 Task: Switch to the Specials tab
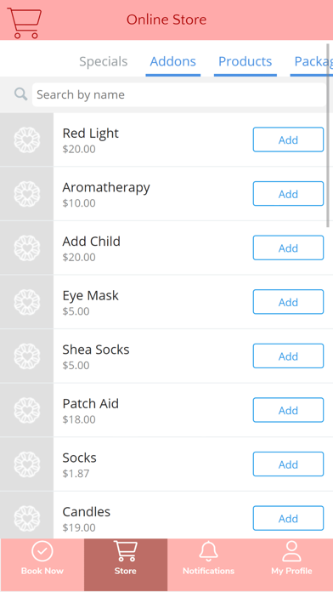point(104,61)
